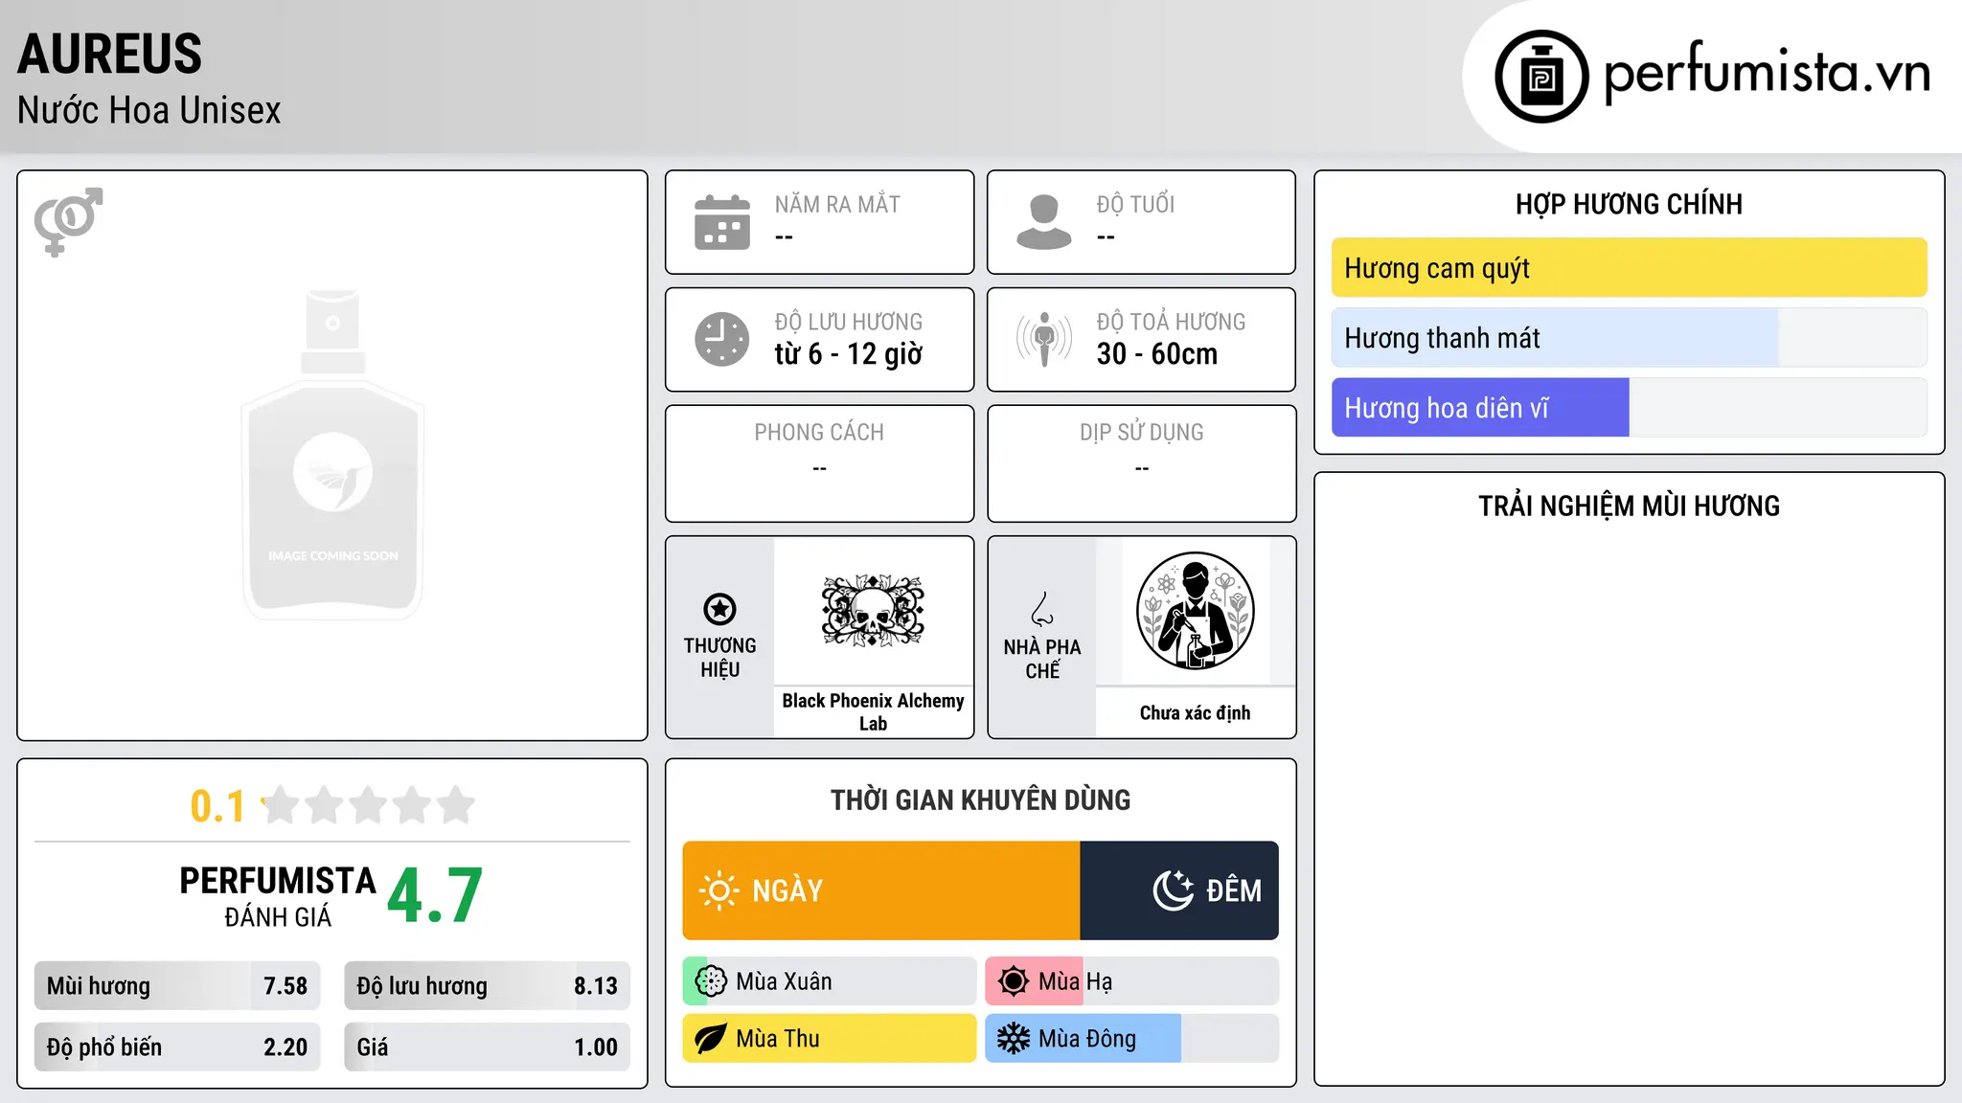The width and height of the screenshot is (1962, 1103).
Task: Click the leaf icon for Mùa Thu
Action: point(711,1039)
